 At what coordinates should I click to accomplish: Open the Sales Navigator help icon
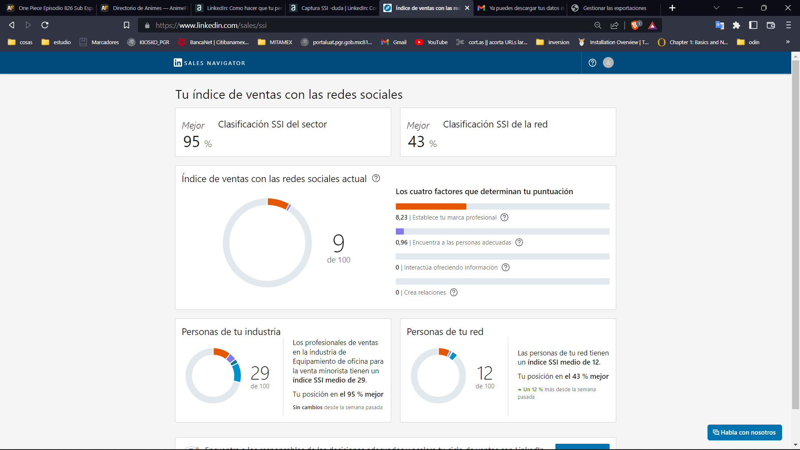point(592,63)
